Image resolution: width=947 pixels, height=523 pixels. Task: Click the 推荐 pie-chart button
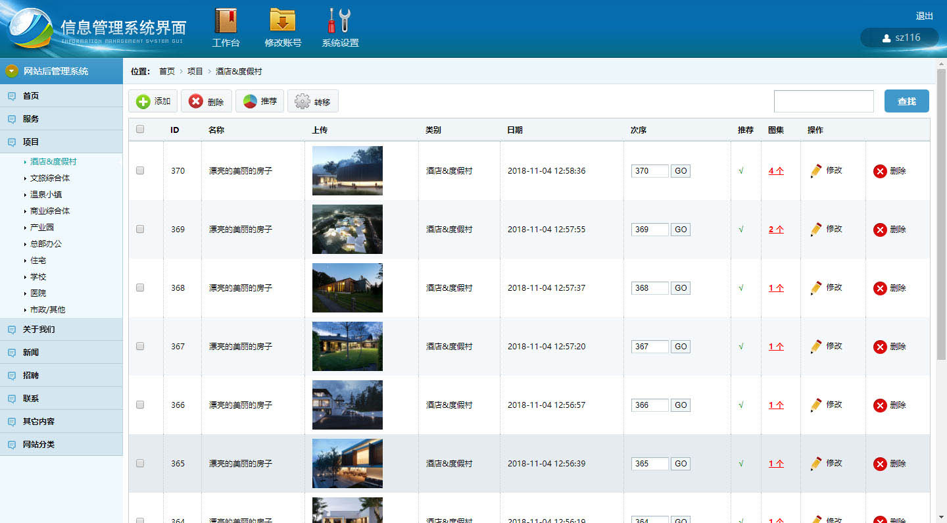260,101
